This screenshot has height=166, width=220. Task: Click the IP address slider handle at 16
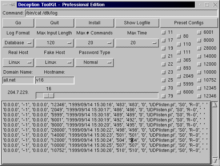click(49, 96)
